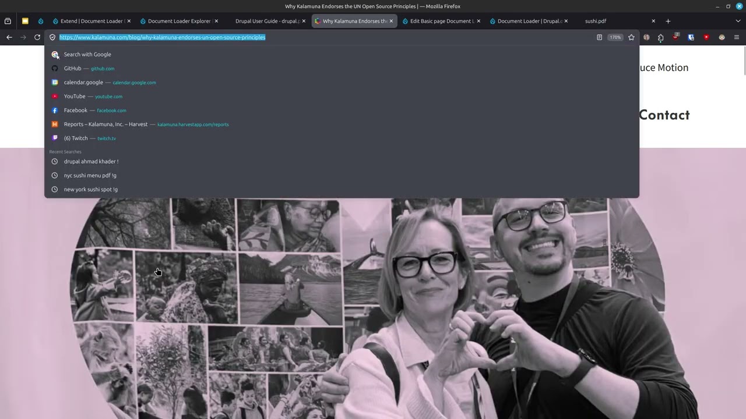The height and width of the screenshot is (419, 746).
Task: Select the pinned Drupal drop tab
Action: point(41,21)
